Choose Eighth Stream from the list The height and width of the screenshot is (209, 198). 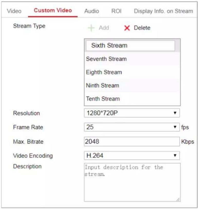click(132, 72)
